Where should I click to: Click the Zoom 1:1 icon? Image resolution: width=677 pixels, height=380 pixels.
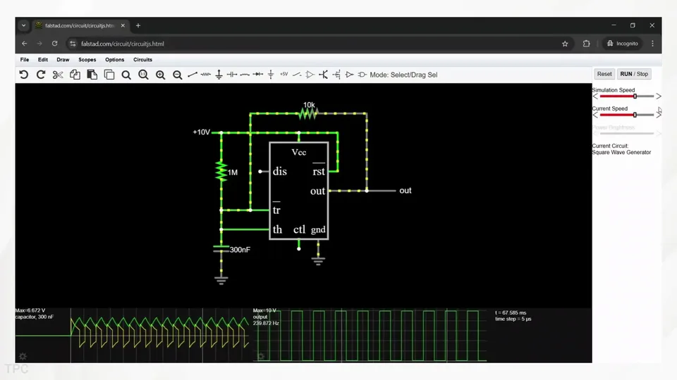pyautogui.click(x=143, y=75)
